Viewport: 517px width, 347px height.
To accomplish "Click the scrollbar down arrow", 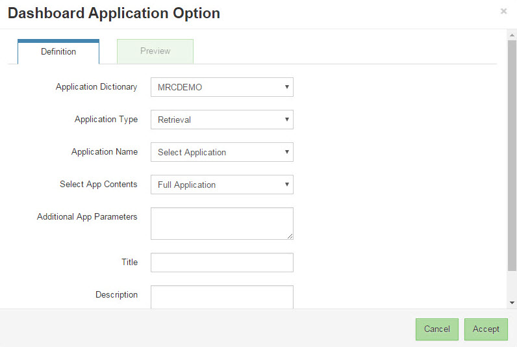I will (512, 302).
